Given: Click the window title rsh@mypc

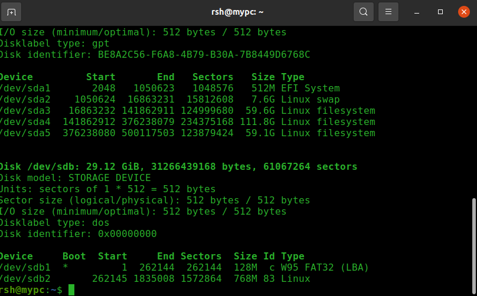Looking at the screenshot, I should pyautogui.click(x=237, y=12).
